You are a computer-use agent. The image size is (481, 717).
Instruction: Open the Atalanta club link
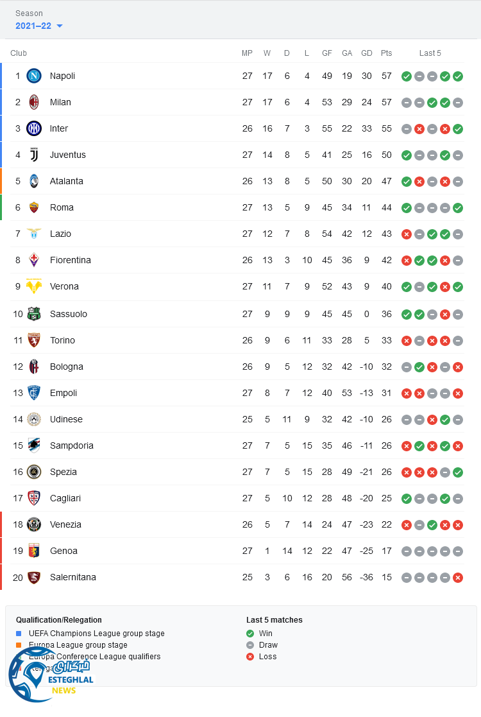(67, 181)
